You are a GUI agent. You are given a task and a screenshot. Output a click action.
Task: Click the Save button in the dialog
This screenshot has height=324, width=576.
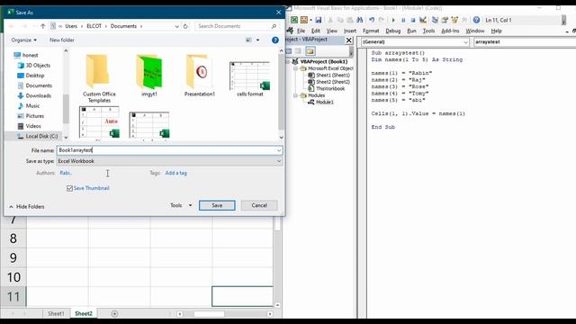(x=217, y=205)
